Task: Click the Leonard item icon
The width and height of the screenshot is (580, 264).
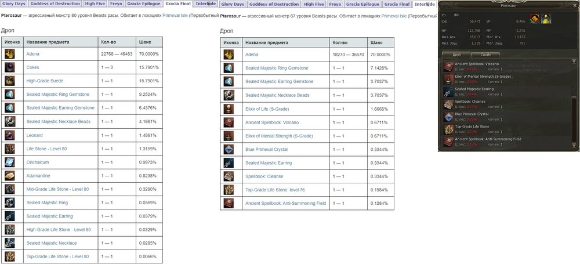Action: click(10, 135)
